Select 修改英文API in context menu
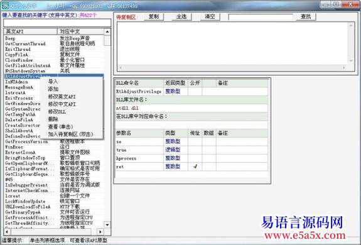This screenshot has height=245, width=361. 62,97
